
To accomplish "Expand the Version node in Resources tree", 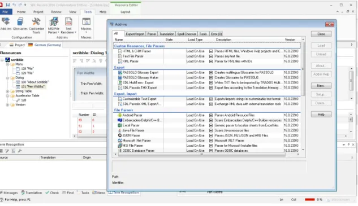I will (7, 105).
